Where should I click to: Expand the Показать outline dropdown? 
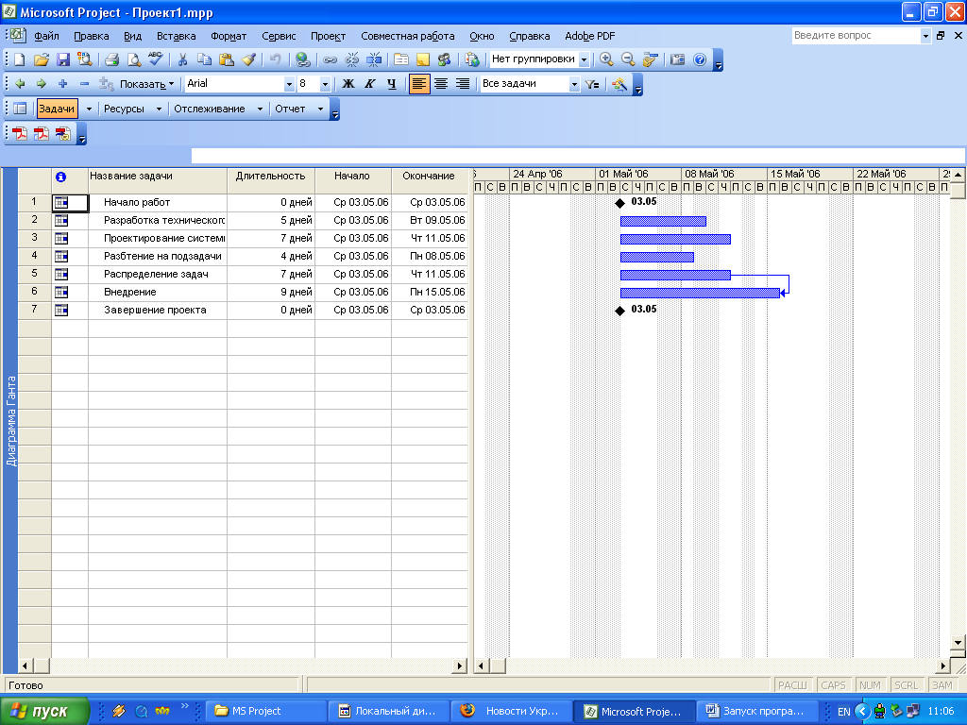(146, 84)
